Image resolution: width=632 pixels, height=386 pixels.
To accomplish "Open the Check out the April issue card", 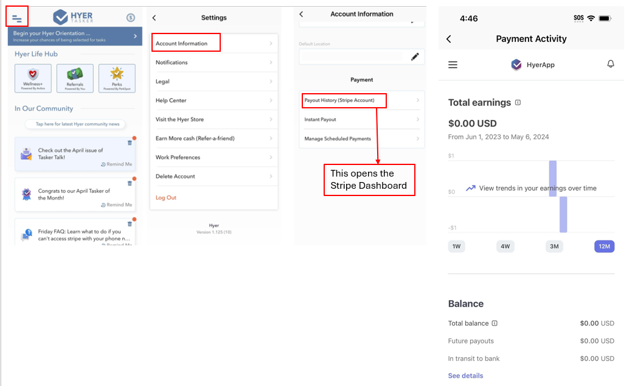I will [75, 153].
